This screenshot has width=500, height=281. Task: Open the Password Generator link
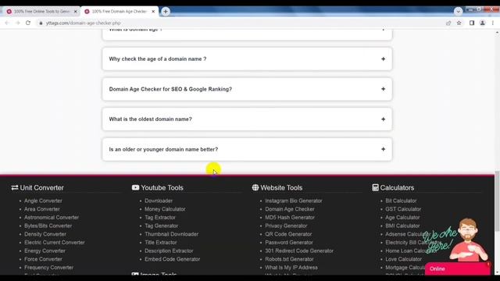click(x=289, y=243)
